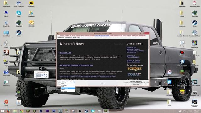Image resolution: width=201 pixels, height=113 pixels.
Task: Launch Firefox from the taskbar
Action: tap(8, 111)
